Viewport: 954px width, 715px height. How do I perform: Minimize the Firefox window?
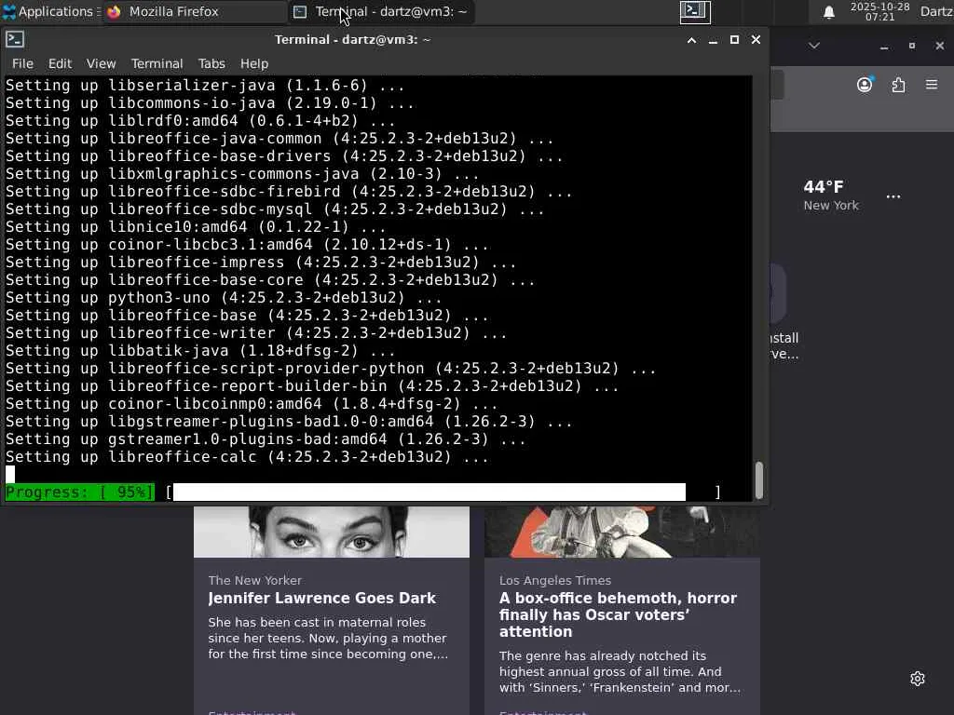tap(884, 47)
